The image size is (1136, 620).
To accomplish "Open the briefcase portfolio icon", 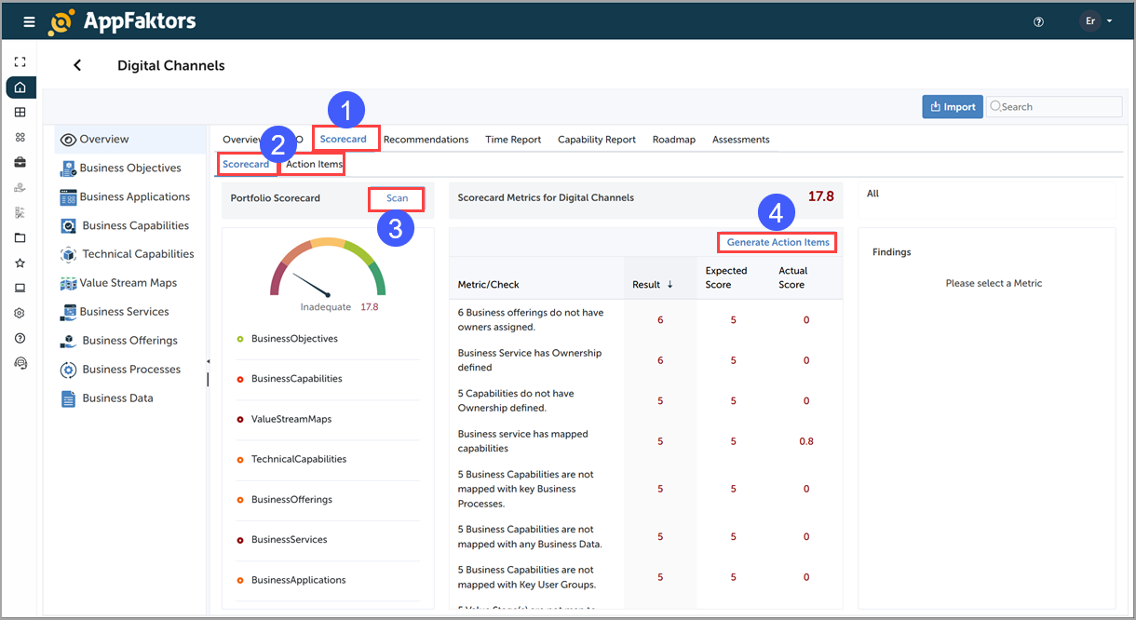I will click(x=20, y=163).
